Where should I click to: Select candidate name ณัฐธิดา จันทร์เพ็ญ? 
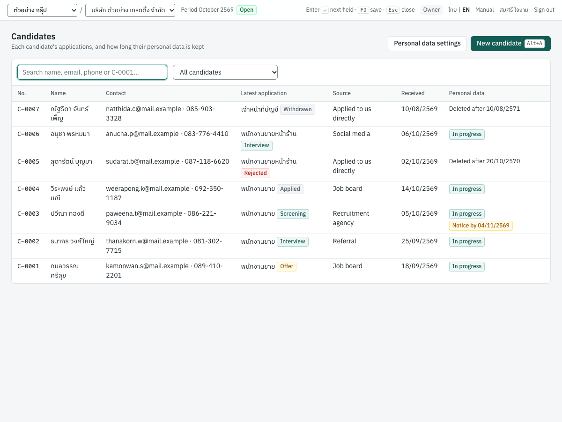pos(70,113)
